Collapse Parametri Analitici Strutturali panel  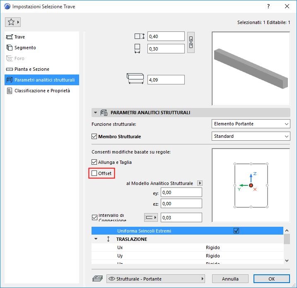pos(95,113)
